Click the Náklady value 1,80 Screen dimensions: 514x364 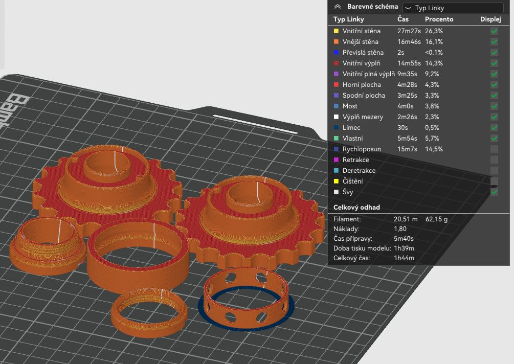point(400,229)
